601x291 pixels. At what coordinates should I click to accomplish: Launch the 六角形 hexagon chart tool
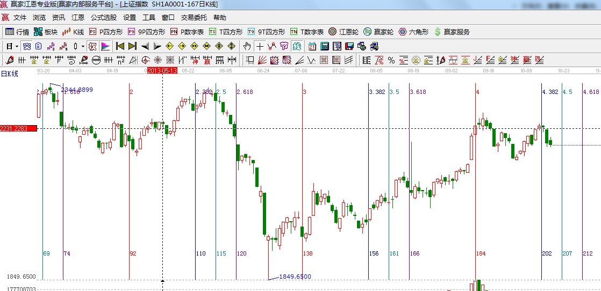413,32
